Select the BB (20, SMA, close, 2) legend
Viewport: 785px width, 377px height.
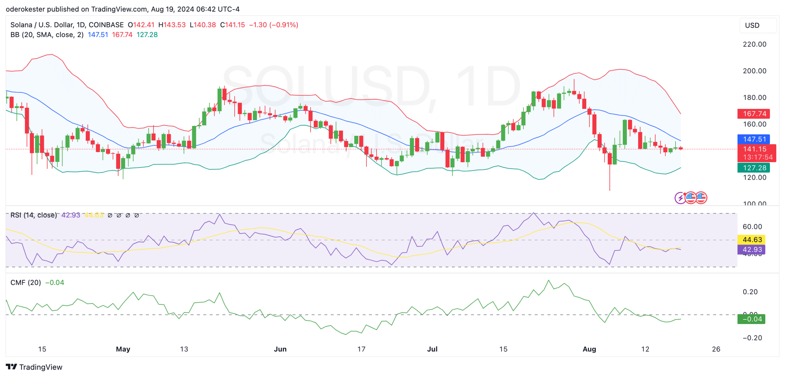tap(47, 35)
